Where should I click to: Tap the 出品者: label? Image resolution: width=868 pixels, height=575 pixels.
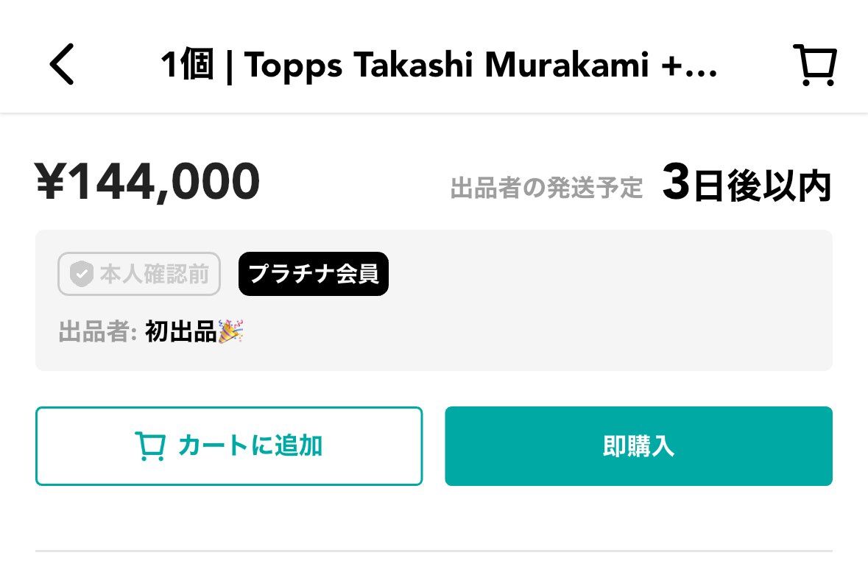97,332
